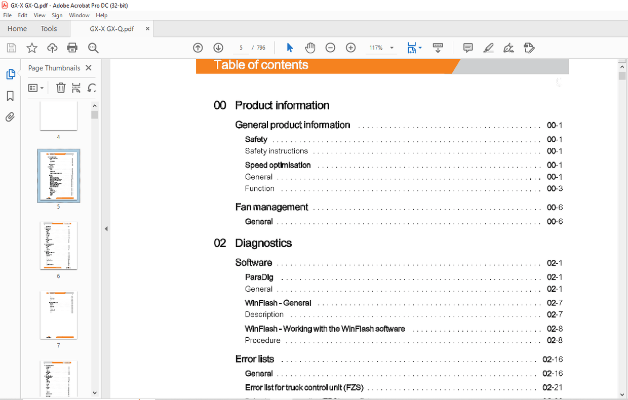Image resolution: width=628 pixels, height=400 pixels.
Task: Open the Search document tool
Action: [x=93, y=47]
